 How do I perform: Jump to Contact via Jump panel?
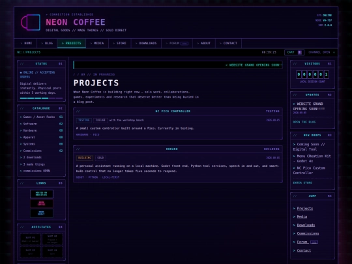[x=304, y=250]
